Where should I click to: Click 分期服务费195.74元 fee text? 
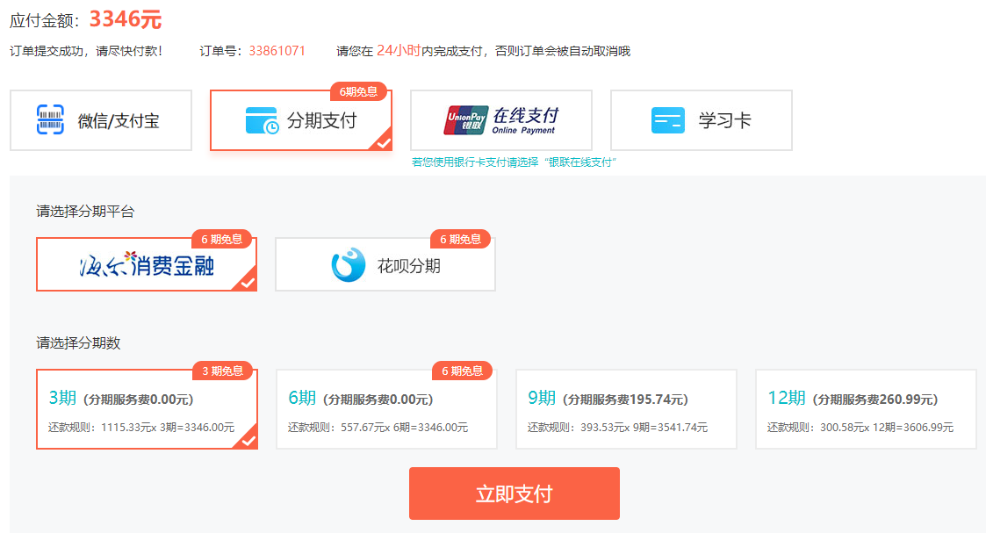coord(625,400)
